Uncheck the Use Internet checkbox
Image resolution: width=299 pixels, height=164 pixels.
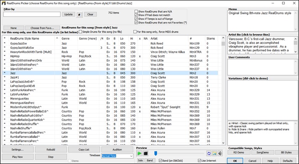click(200, 161)
